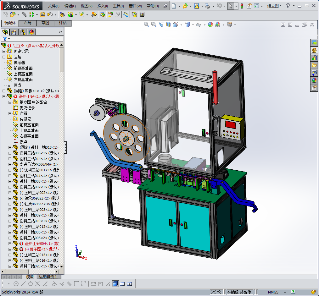Click the Reference Geometry icon
This screenshot has width=319, height=296.
[82, 14]
